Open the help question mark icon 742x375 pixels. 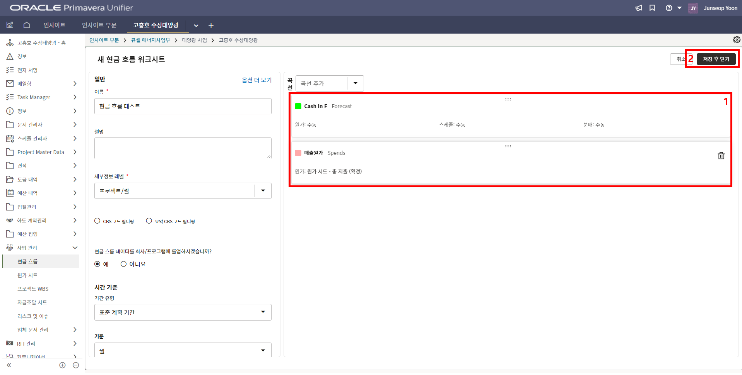click(669, 8)
